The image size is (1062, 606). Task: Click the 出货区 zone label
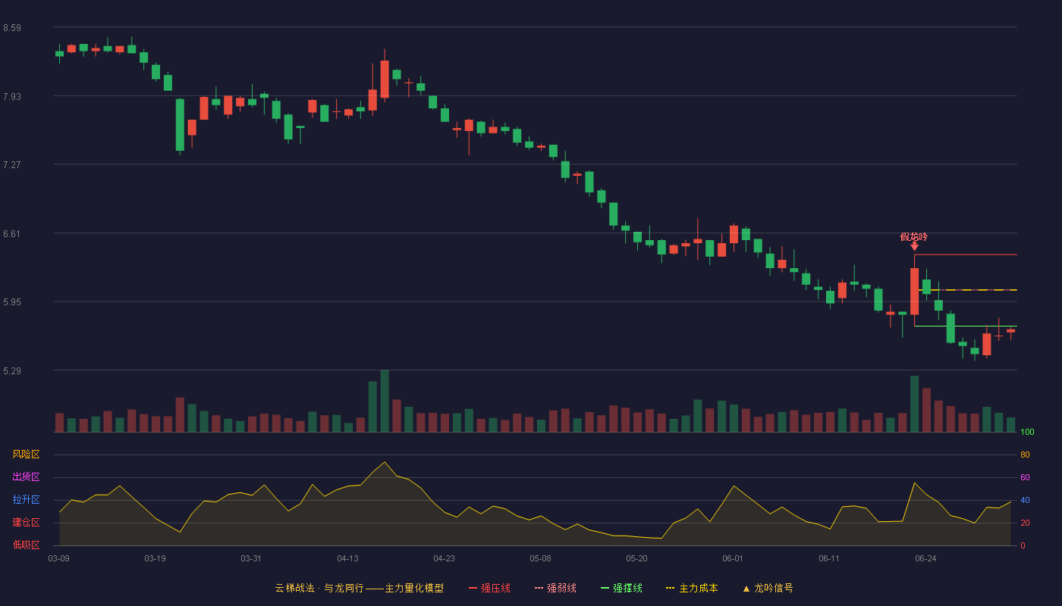tap(26, 477)
